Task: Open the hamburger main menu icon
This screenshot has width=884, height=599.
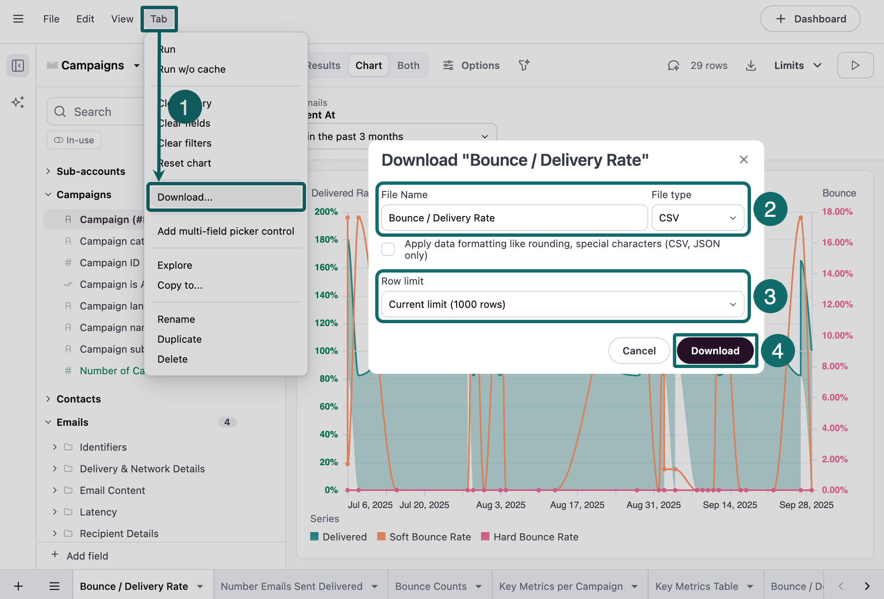Action: (18, 19)
